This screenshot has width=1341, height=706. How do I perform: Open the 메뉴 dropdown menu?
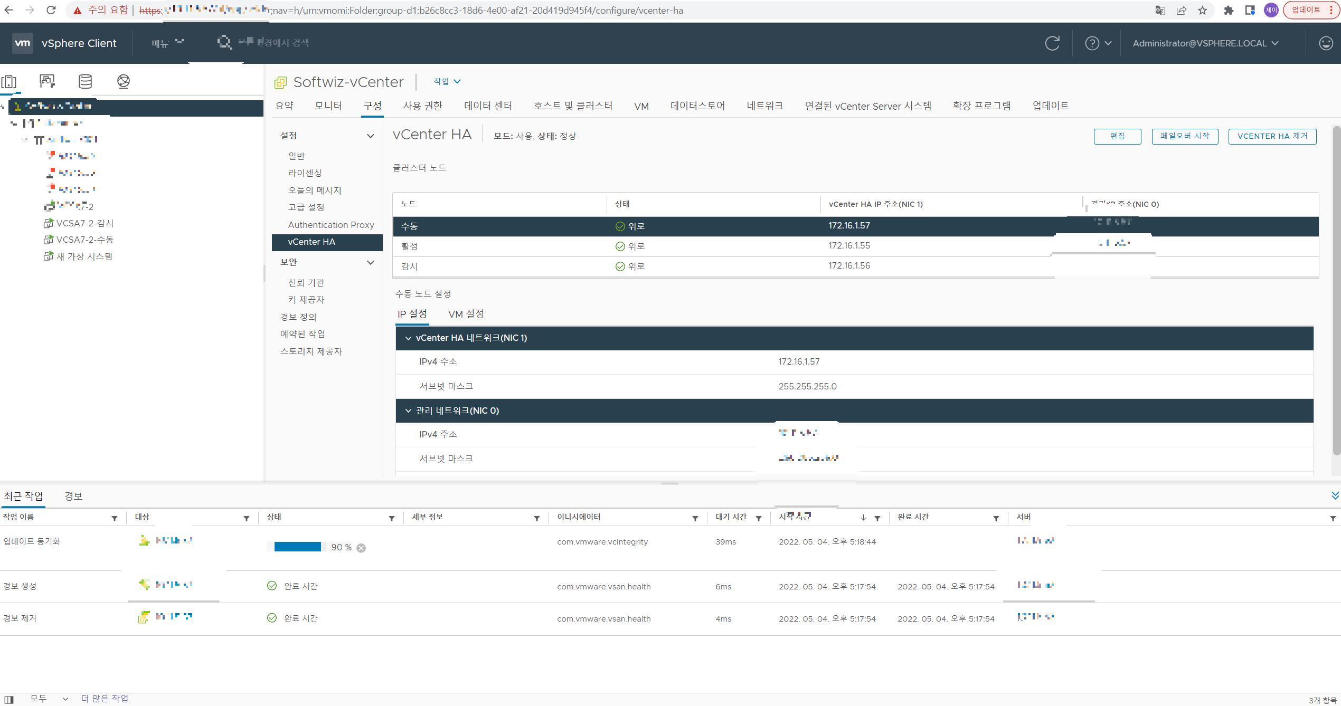click(x=167, y=43)
